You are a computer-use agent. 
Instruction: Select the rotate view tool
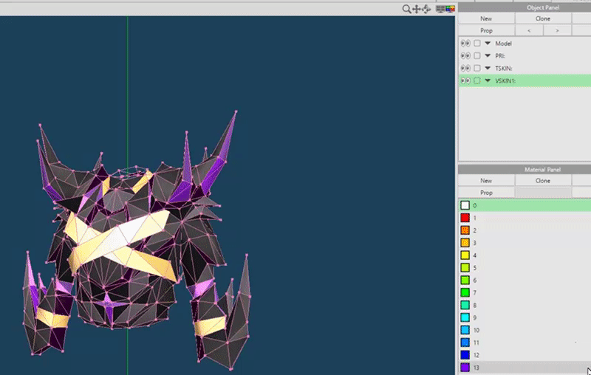[426, 9]
